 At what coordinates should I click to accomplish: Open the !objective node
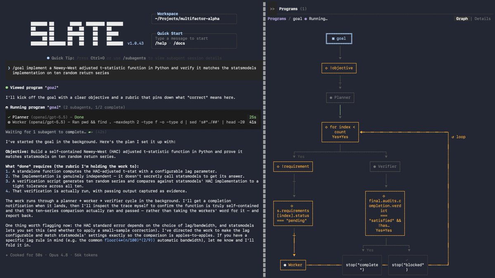tap(339, 68)
